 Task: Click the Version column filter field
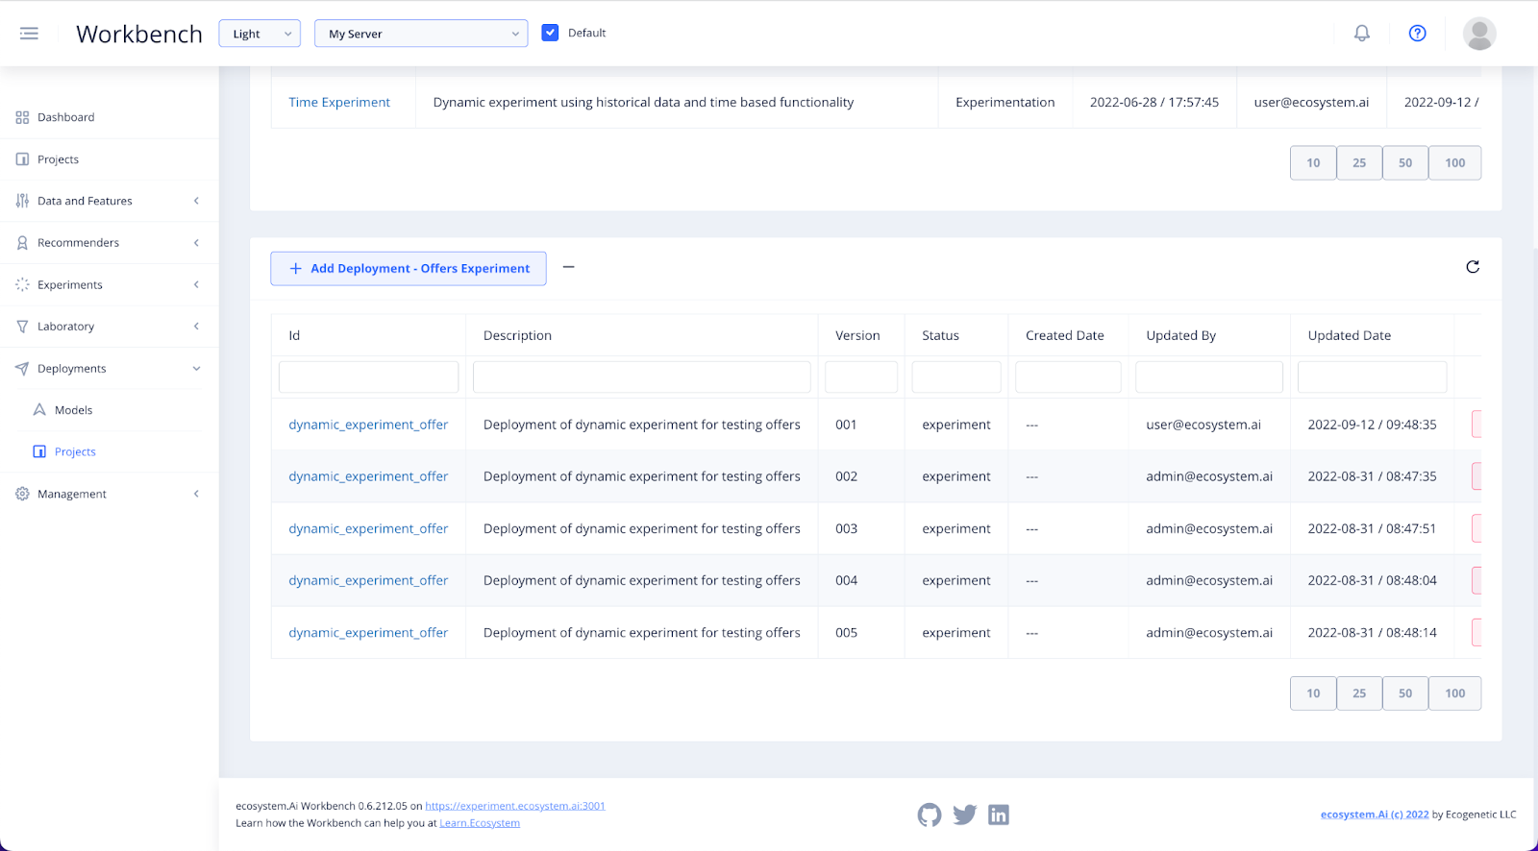click(x=861, y=377)
